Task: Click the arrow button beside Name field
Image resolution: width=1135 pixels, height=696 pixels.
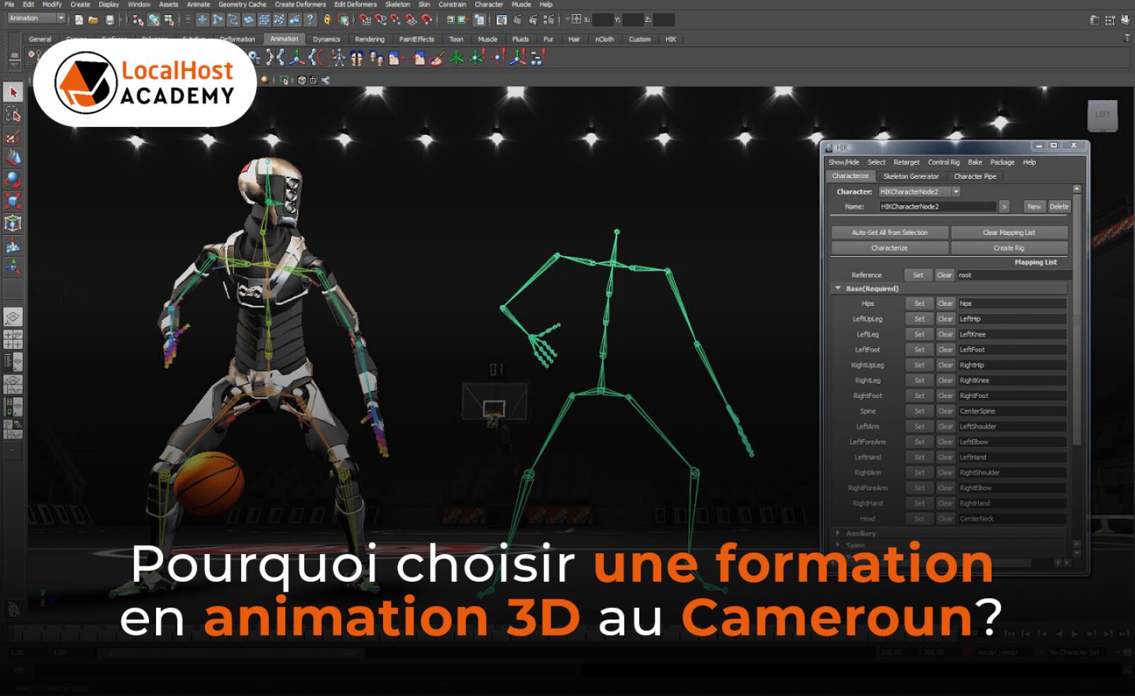Action: pos(1004,206)
